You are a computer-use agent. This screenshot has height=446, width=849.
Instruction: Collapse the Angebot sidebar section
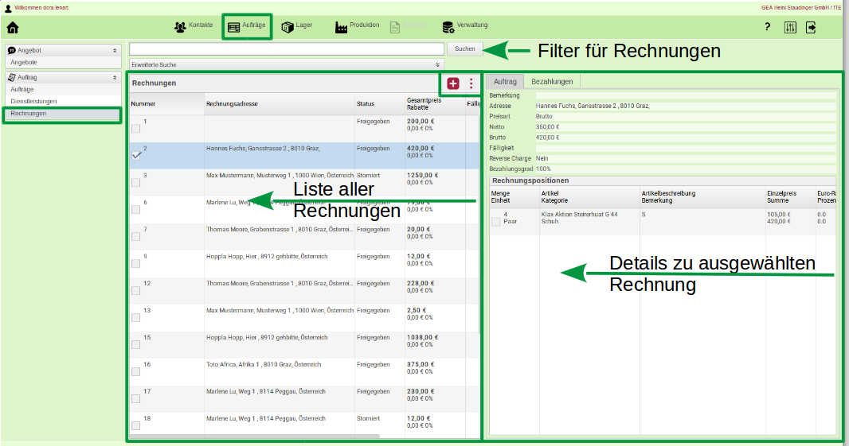tap(115, 50)
